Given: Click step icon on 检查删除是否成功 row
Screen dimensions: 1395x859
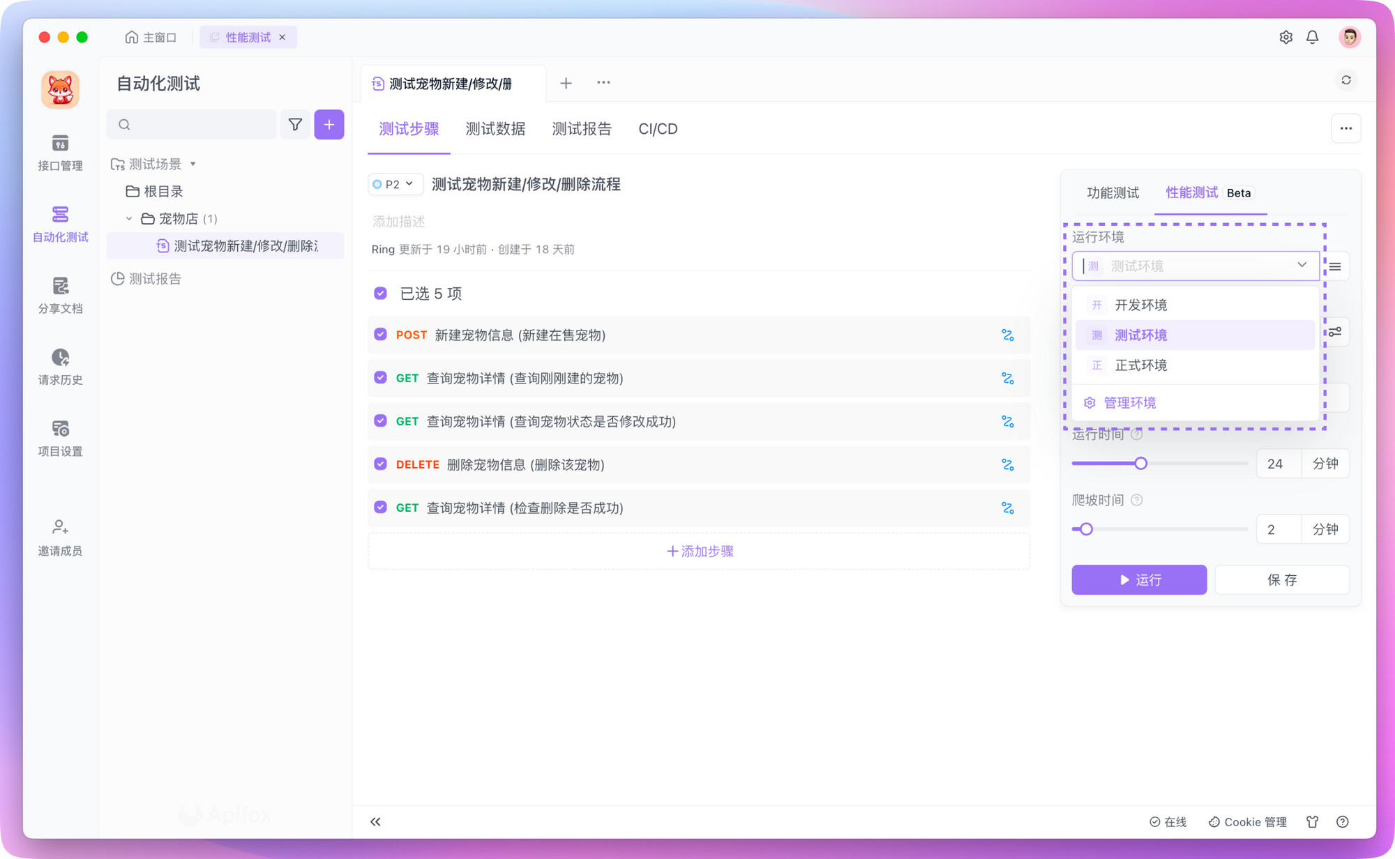Looking at the screenshot, I should tap(1007, 508).
